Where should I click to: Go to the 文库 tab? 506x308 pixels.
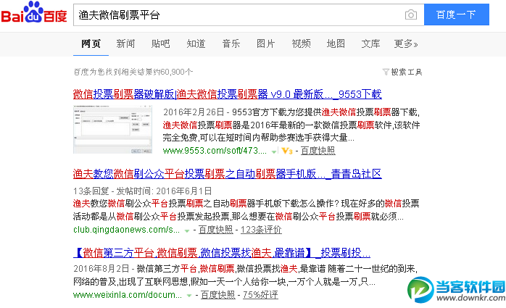point(370,43)
